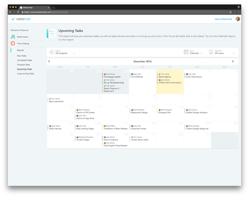This screenshot has width=249, height=197.
Task: Open the Select Venues task
Action: coord(55,129)
